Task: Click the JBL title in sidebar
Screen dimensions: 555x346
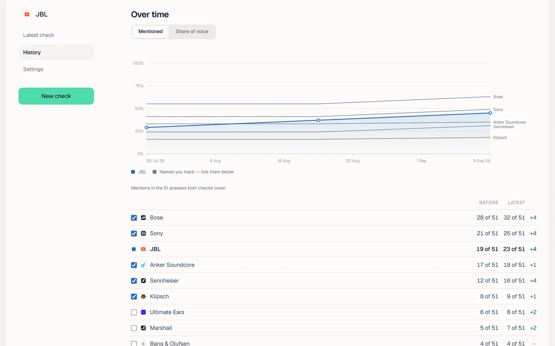Action: coord(42,15)
